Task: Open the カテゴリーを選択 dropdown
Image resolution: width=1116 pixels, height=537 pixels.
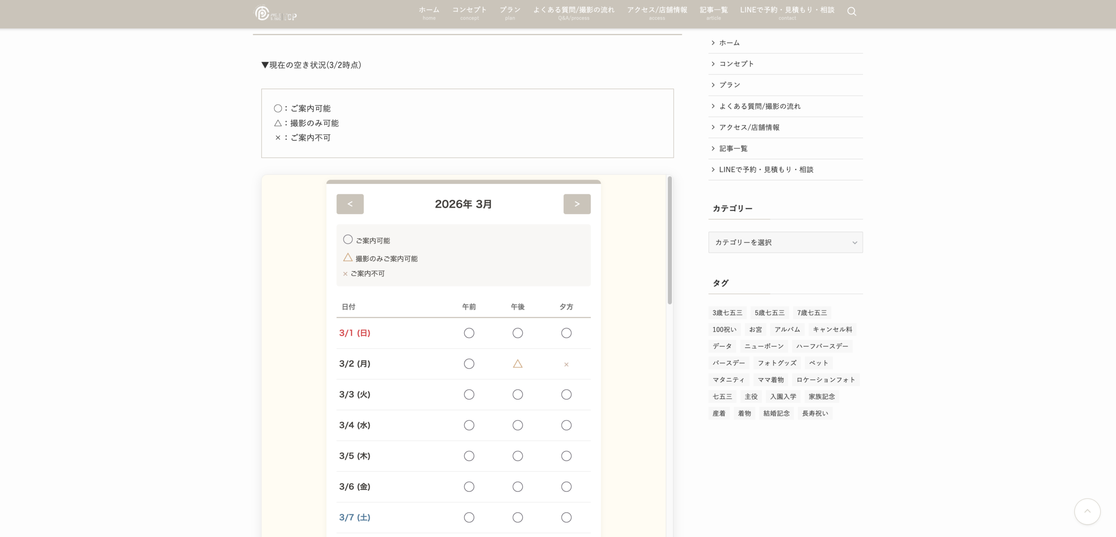Action: [x=786, y=242]
